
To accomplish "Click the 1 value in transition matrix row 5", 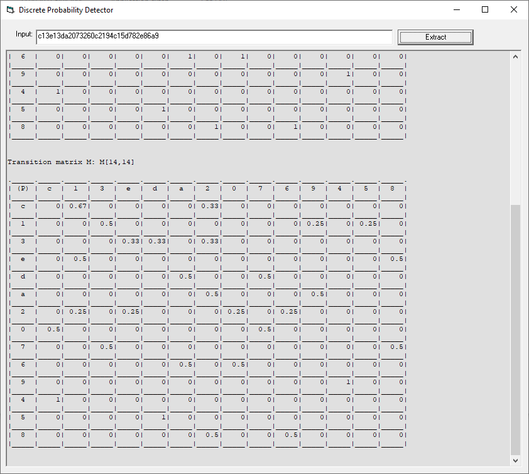I will pyautogui.click(x=163, y=417).
